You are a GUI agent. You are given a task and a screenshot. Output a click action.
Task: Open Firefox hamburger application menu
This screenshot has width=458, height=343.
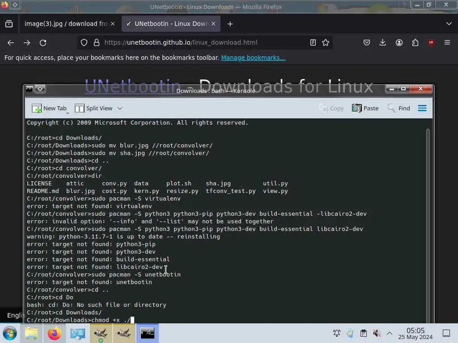(447, 42)
